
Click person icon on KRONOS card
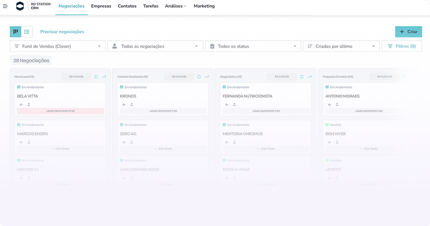pyautogui.click(x=132, y=105)
